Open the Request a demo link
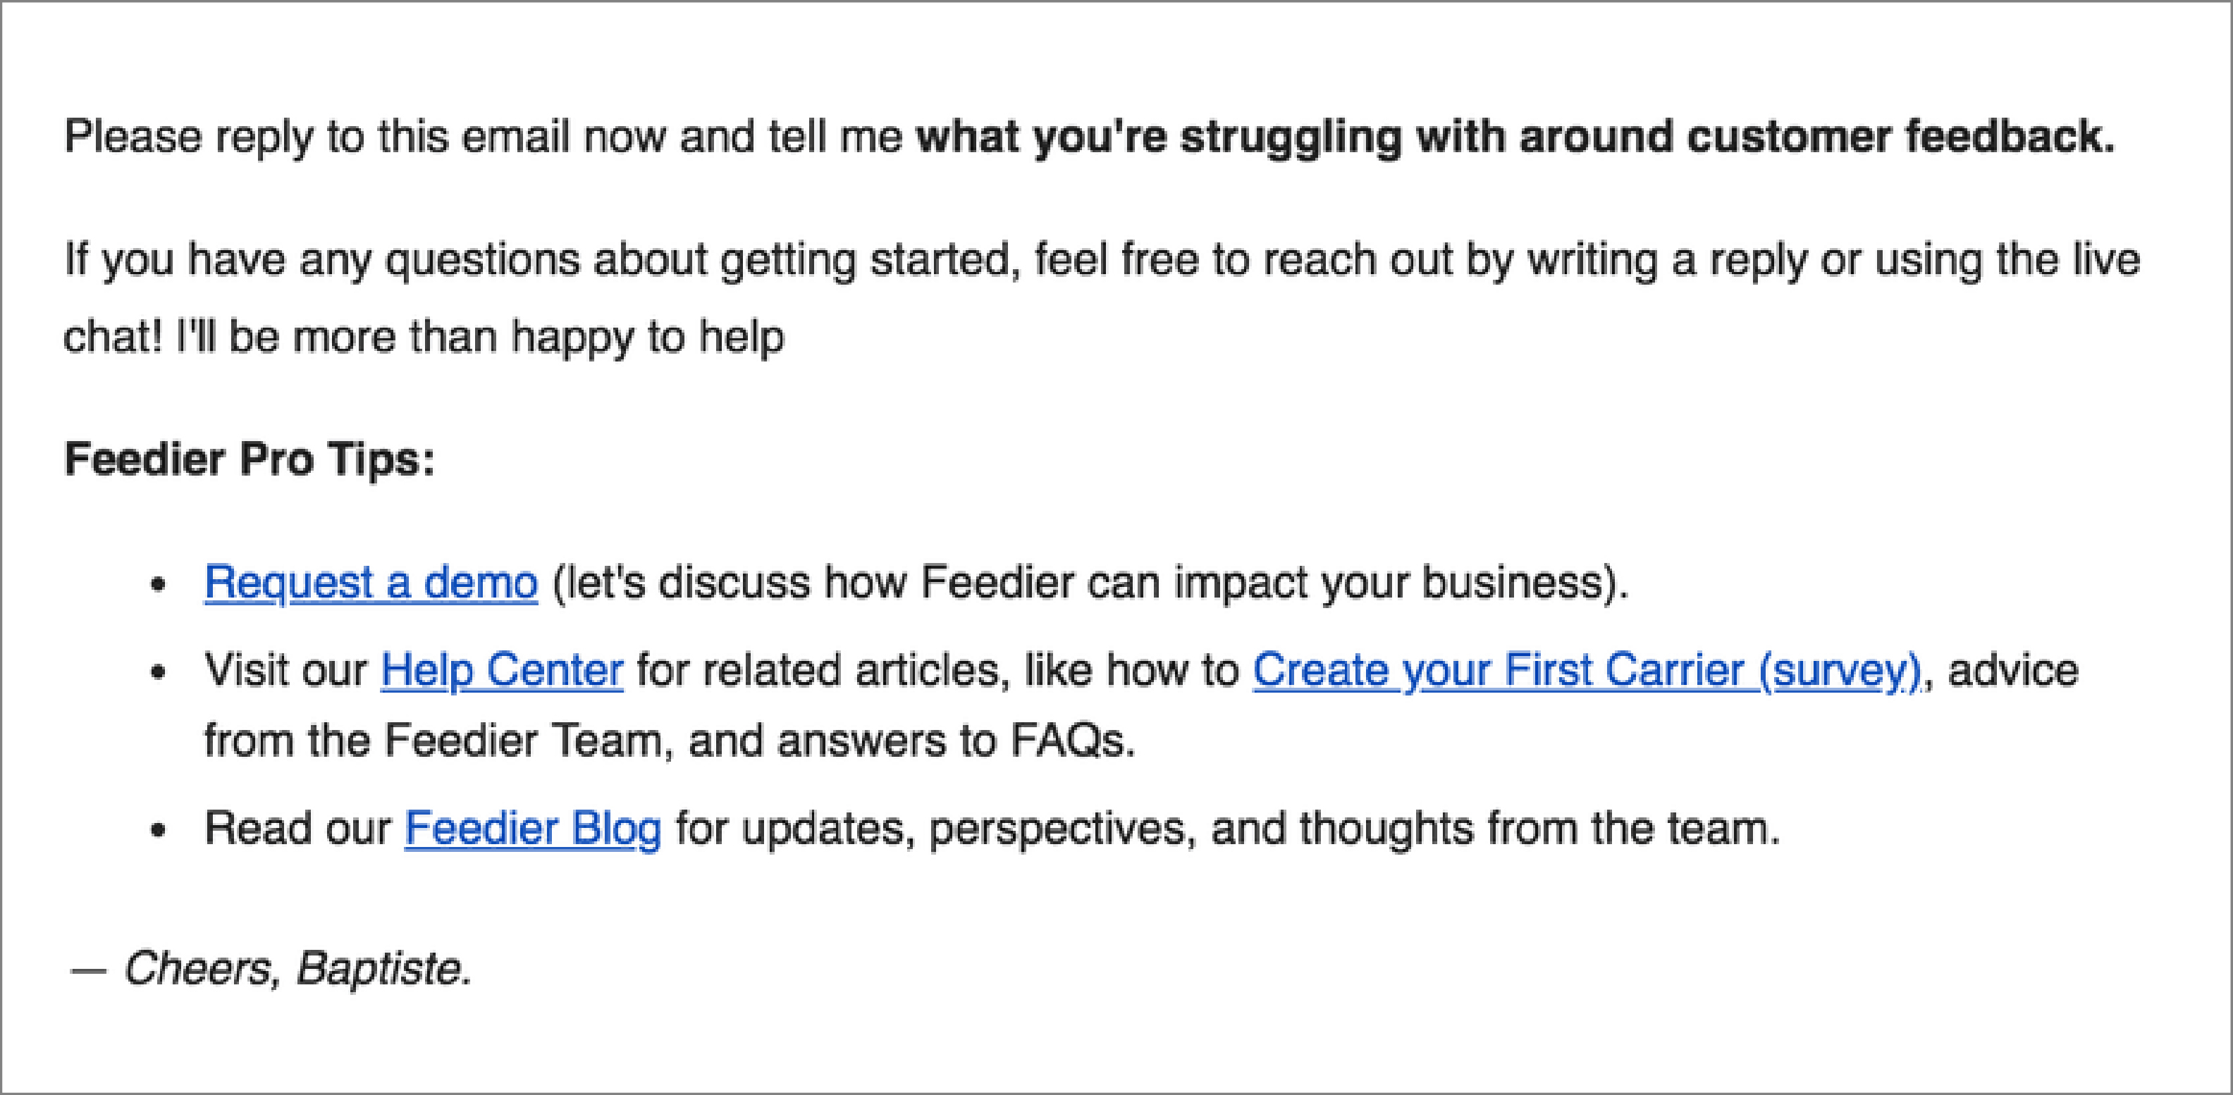Screen dimensions: 2233x1095 (370, 582)
